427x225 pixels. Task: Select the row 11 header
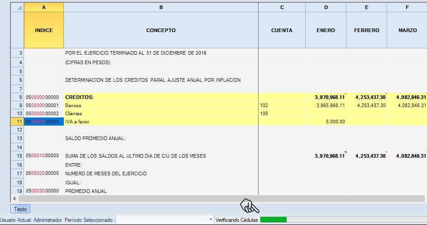coord(17,122)
